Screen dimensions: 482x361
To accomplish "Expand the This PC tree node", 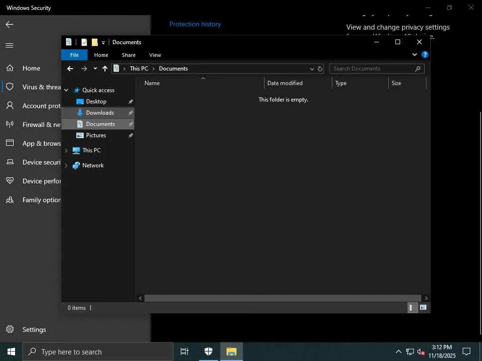I will 66,150.
